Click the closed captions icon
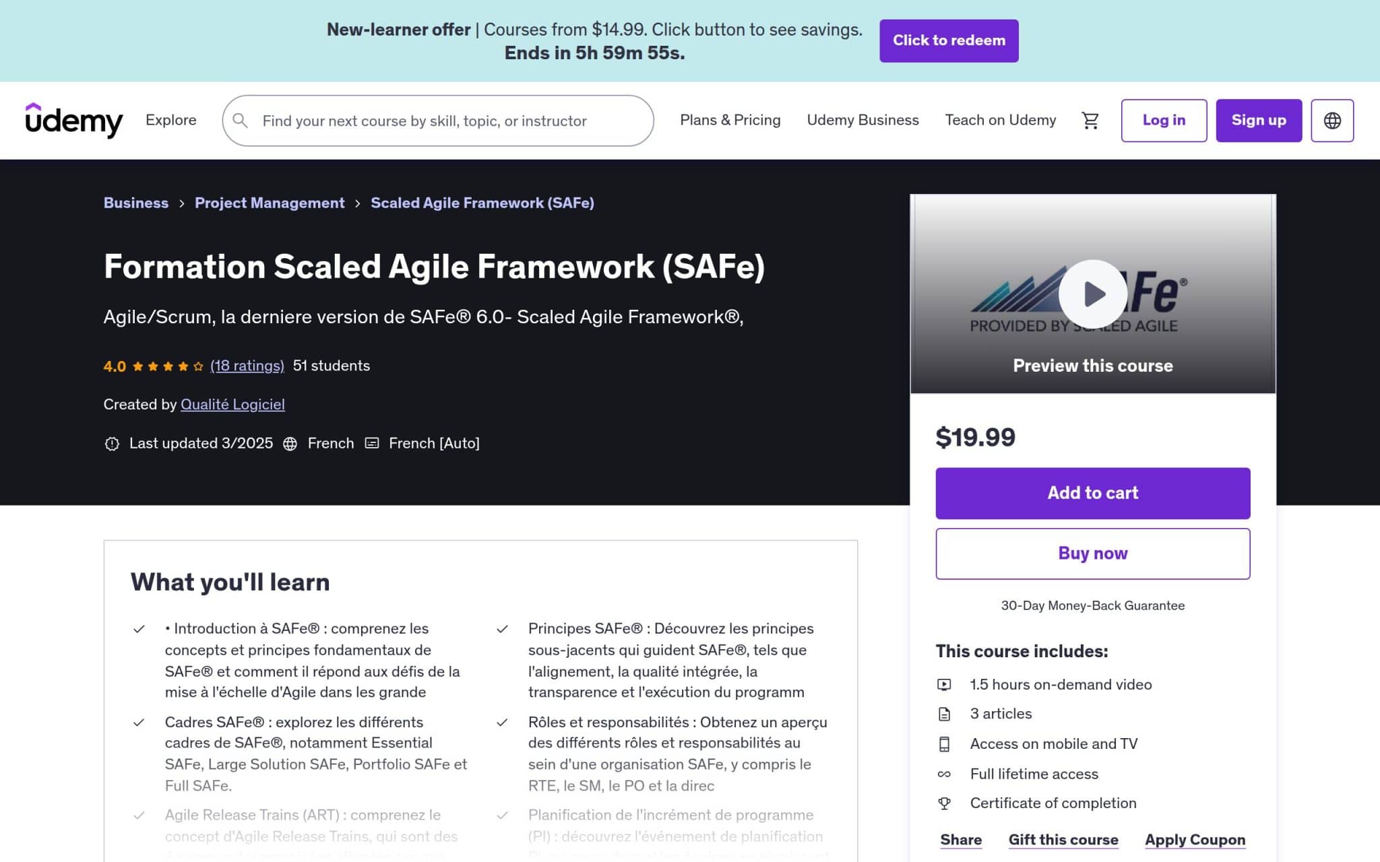Image resolution: width=1380 pixels, height=862 pixels. (x=372, y=443)
